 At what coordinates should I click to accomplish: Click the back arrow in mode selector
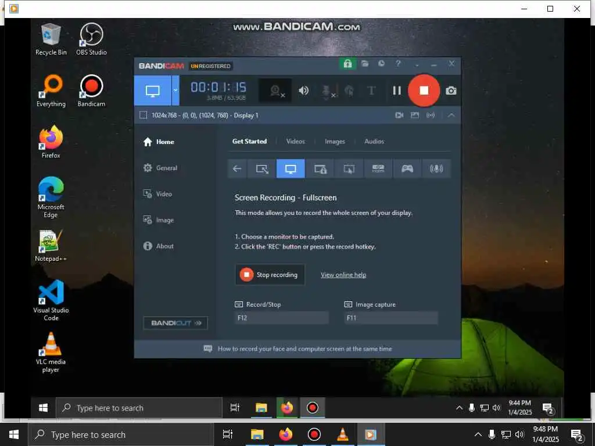(237, 168)
